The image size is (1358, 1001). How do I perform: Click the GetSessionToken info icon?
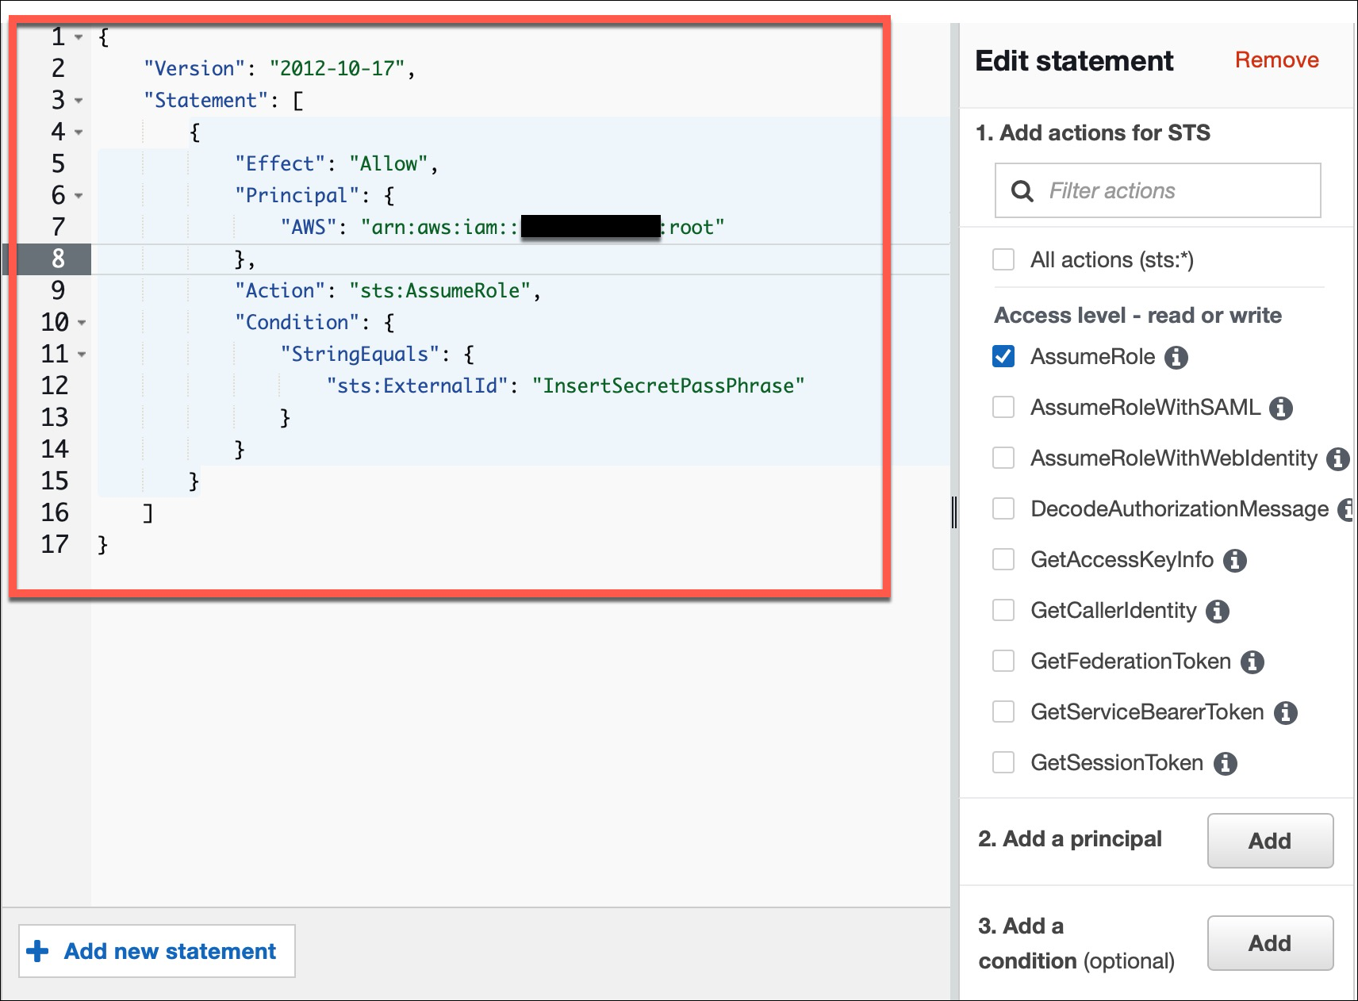pyautogui.click(x=1226, y=764)
